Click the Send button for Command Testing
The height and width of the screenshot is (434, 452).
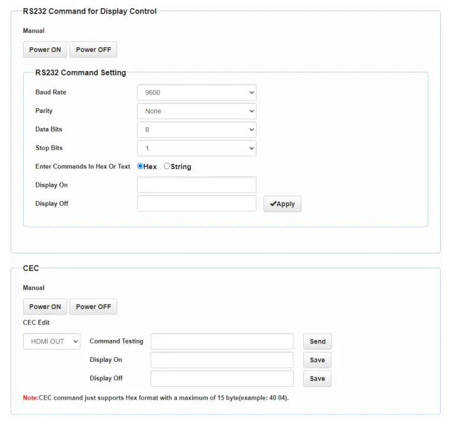coord(317,341)
